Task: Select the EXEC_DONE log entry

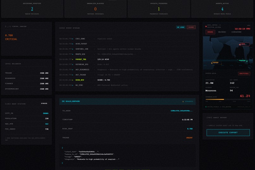Action: [x=127, y=39]
